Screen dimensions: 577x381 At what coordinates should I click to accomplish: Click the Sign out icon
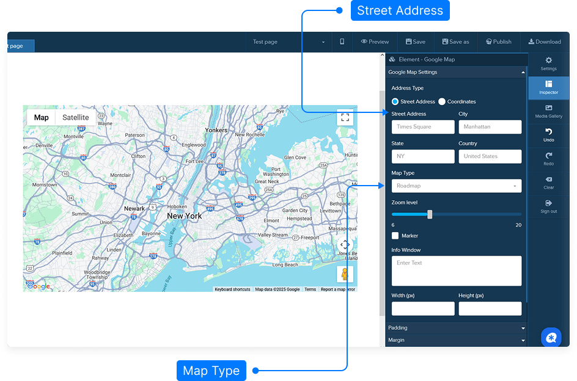548,203
